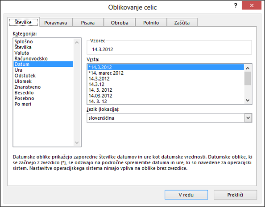Pick the 14.03.2012 date format
265x207 pixels.
point(166,96)
